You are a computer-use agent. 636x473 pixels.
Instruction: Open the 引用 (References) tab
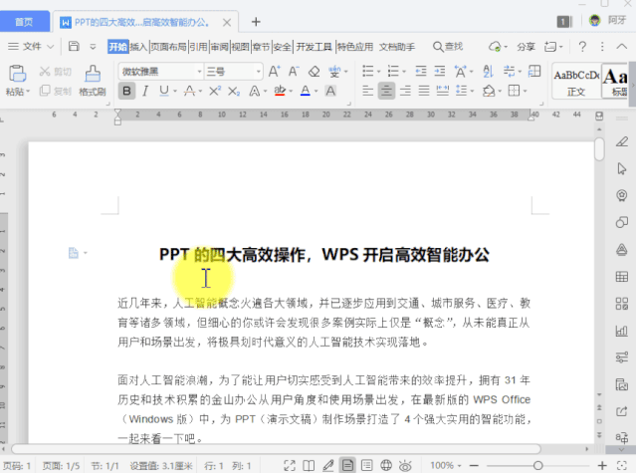[199, 47]
